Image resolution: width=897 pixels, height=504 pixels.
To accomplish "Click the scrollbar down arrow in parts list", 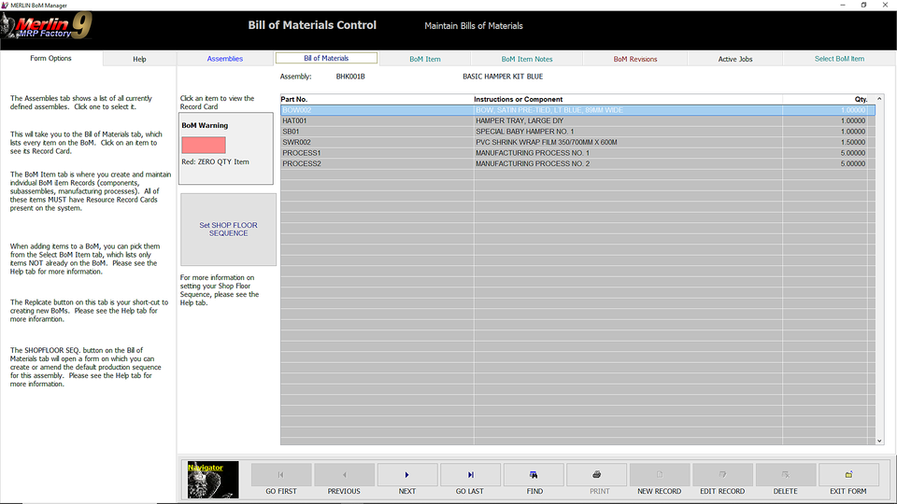I will click(879, 441).
